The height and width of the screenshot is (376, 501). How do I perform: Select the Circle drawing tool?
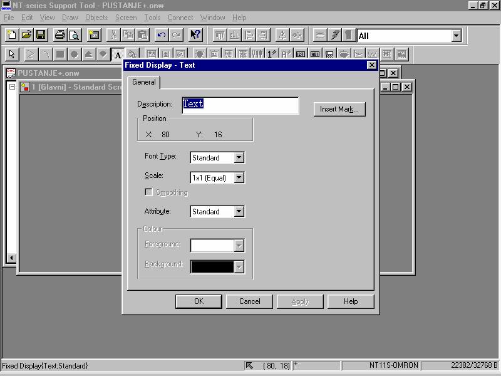(x=74, y=54)
